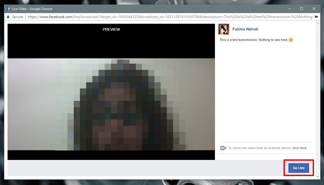Click the 'Live Video - Google Chrome' window title

click(x=32, y=9)
